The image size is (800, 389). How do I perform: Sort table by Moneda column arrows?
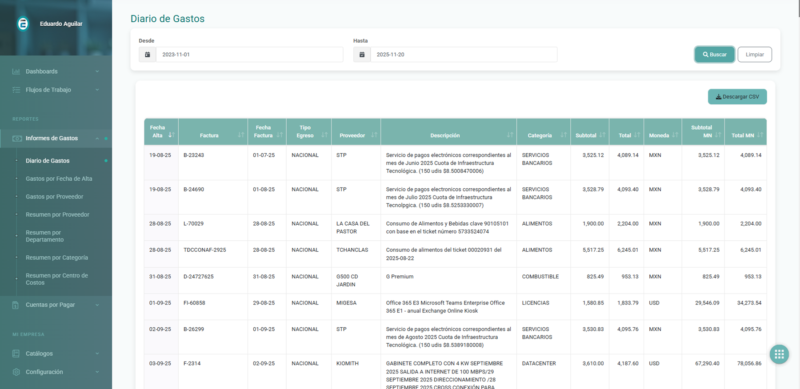tap(675, 135)
